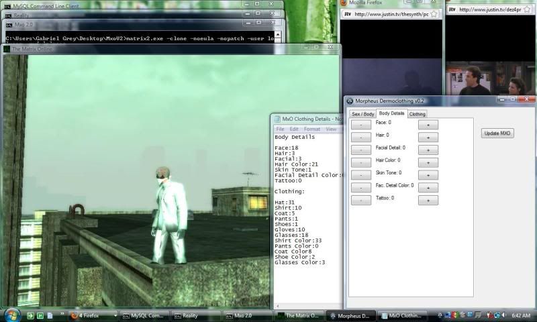Switch to Mxo 2.0 taskbar button
537x322 pixels.
248,316
